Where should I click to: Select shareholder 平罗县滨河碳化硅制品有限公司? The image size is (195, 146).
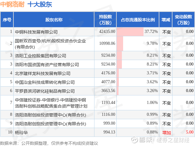point(45,91)
